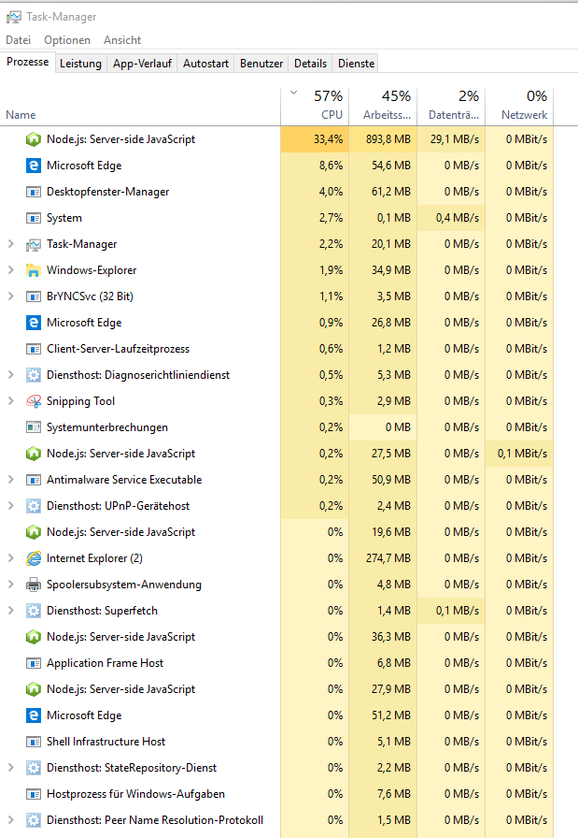Click the Task-Manager title bar icon
578x838 pixels.
[x=14, y=17]
